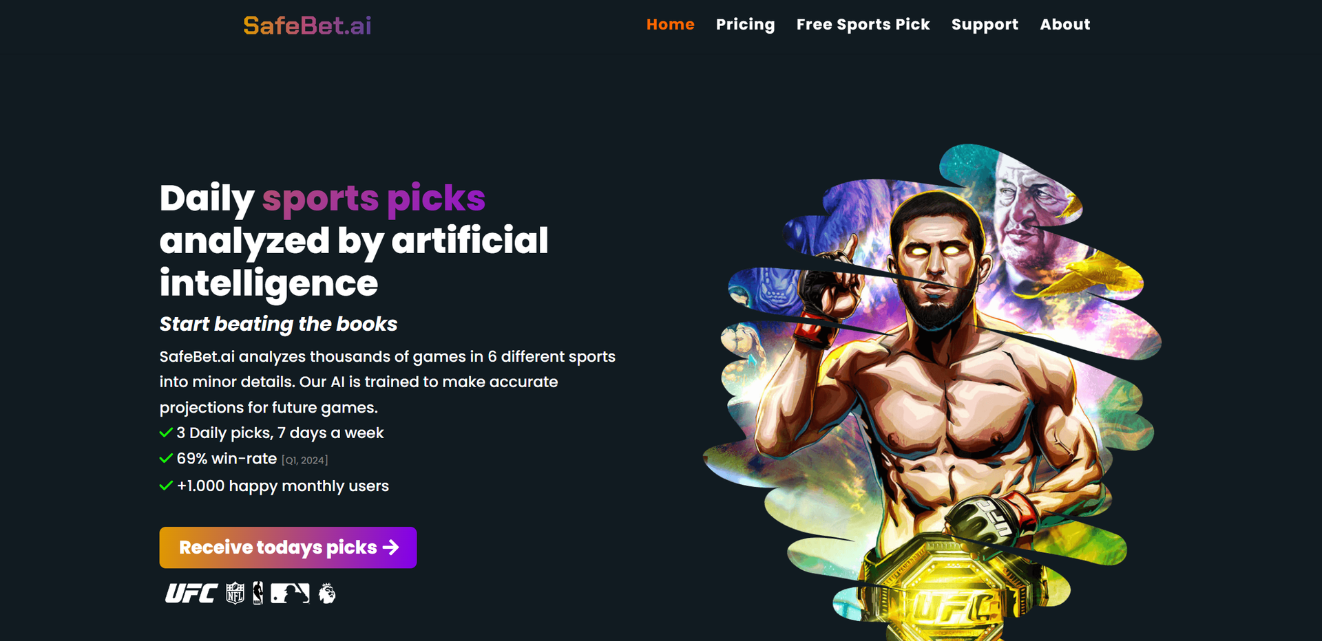The height and width of the screenshot is (641, 1322).
Task: Select the Premier League lion icon
Action: pyautogui.click(x=326, y=592)
